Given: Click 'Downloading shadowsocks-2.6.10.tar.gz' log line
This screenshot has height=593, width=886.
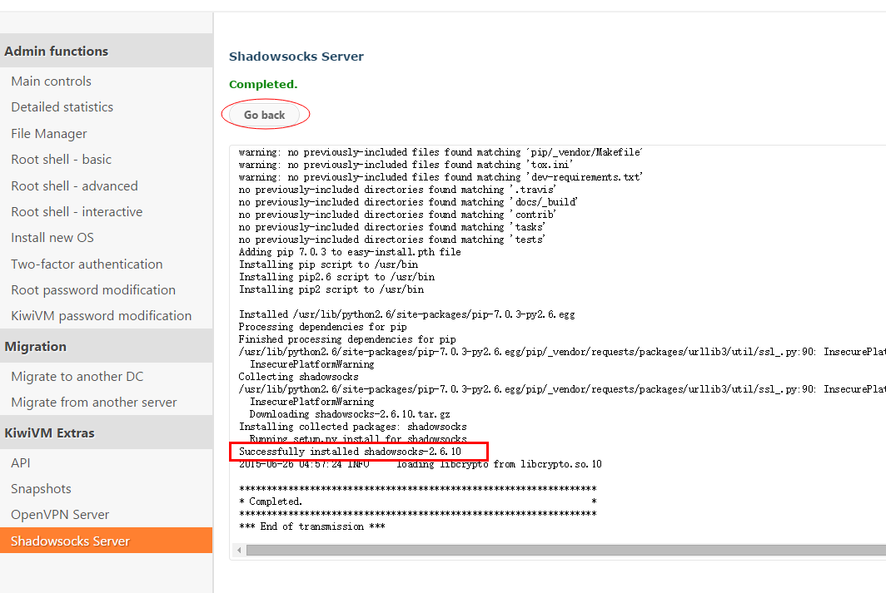Looking at the screenshot, I should 350,414.
